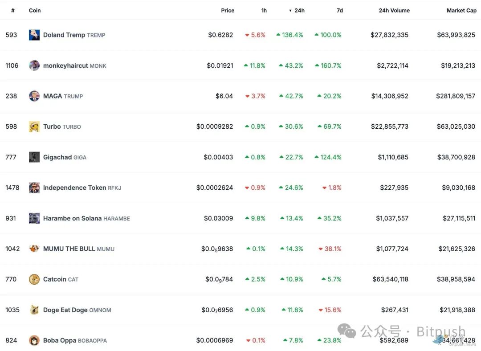Open the monkeyhaircut coin page
Viewport: 481px width, 351px height.
pyautogui.click(x=65, y=65)
